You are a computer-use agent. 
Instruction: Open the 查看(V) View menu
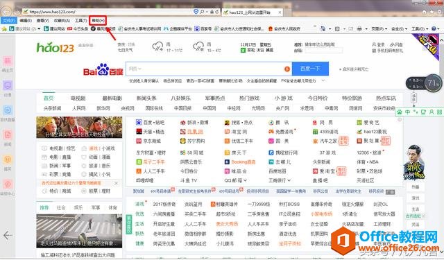(42, 21)
